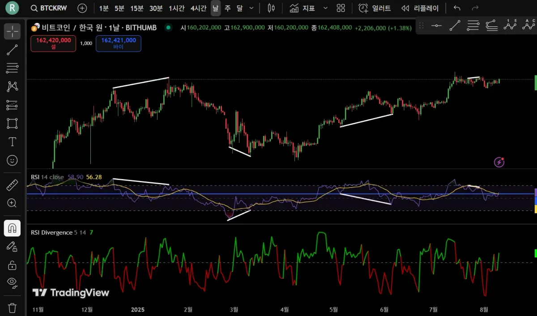The width and height of the screenshot is (537, 316).
Task: Open the candlestick chart type menu
Action: [271, 8]
